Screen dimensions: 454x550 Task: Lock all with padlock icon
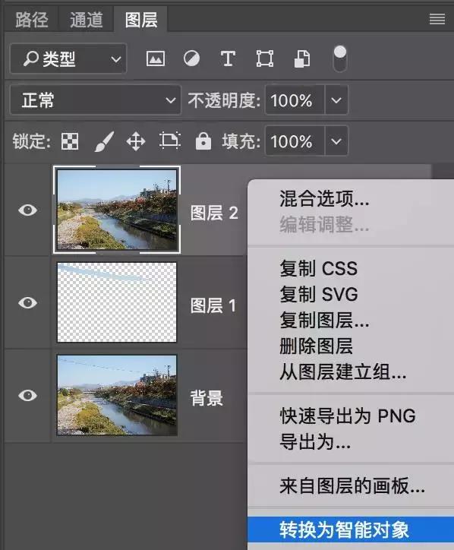(203, 141)
